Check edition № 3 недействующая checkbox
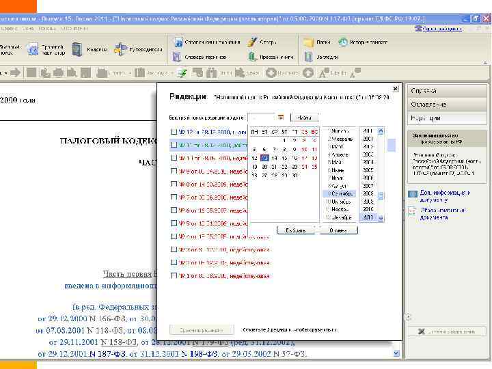The image size is (492, 369). click(x=174, y=249)
